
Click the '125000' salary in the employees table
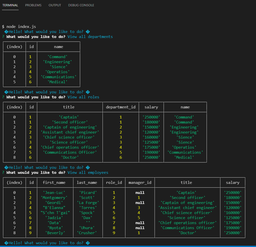pyautogui.click(x=233, y=218)
